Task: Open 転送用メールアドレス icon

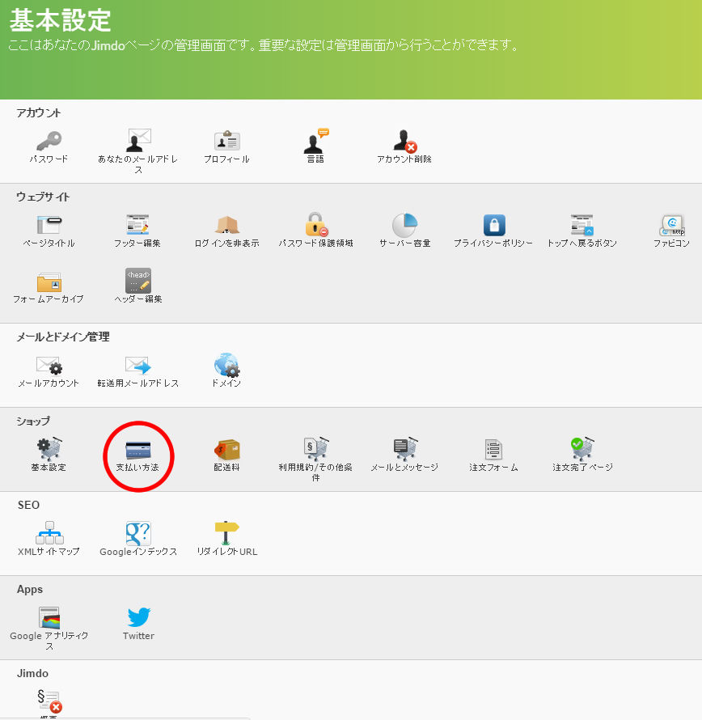Action: click(x=138, y=366)
